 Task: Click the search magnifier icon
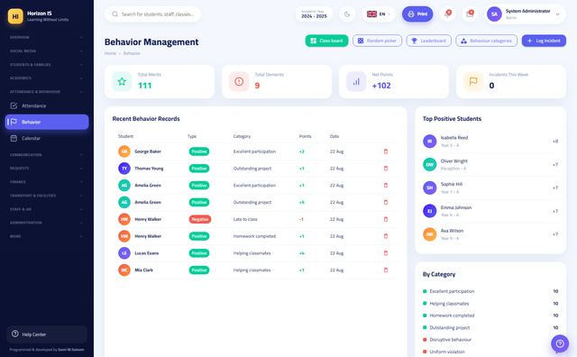(114, 14)
